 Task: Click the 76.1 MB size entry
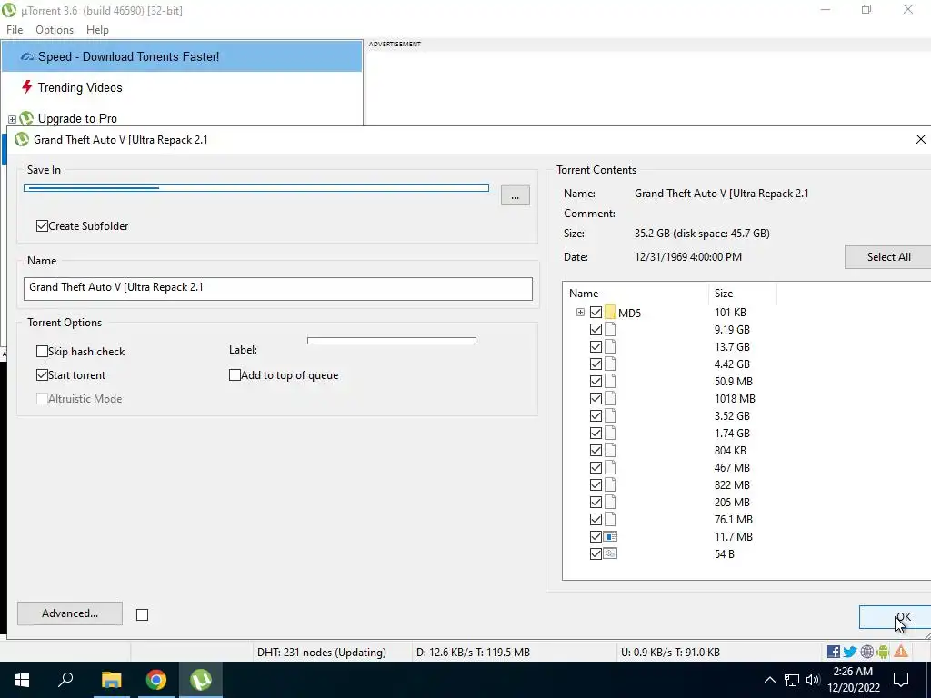click(x=734, y=519)
